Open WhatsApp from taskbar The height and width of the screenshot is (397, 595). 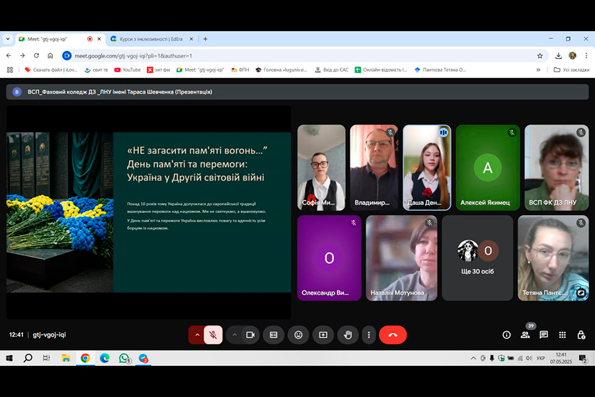click(124, 358)
